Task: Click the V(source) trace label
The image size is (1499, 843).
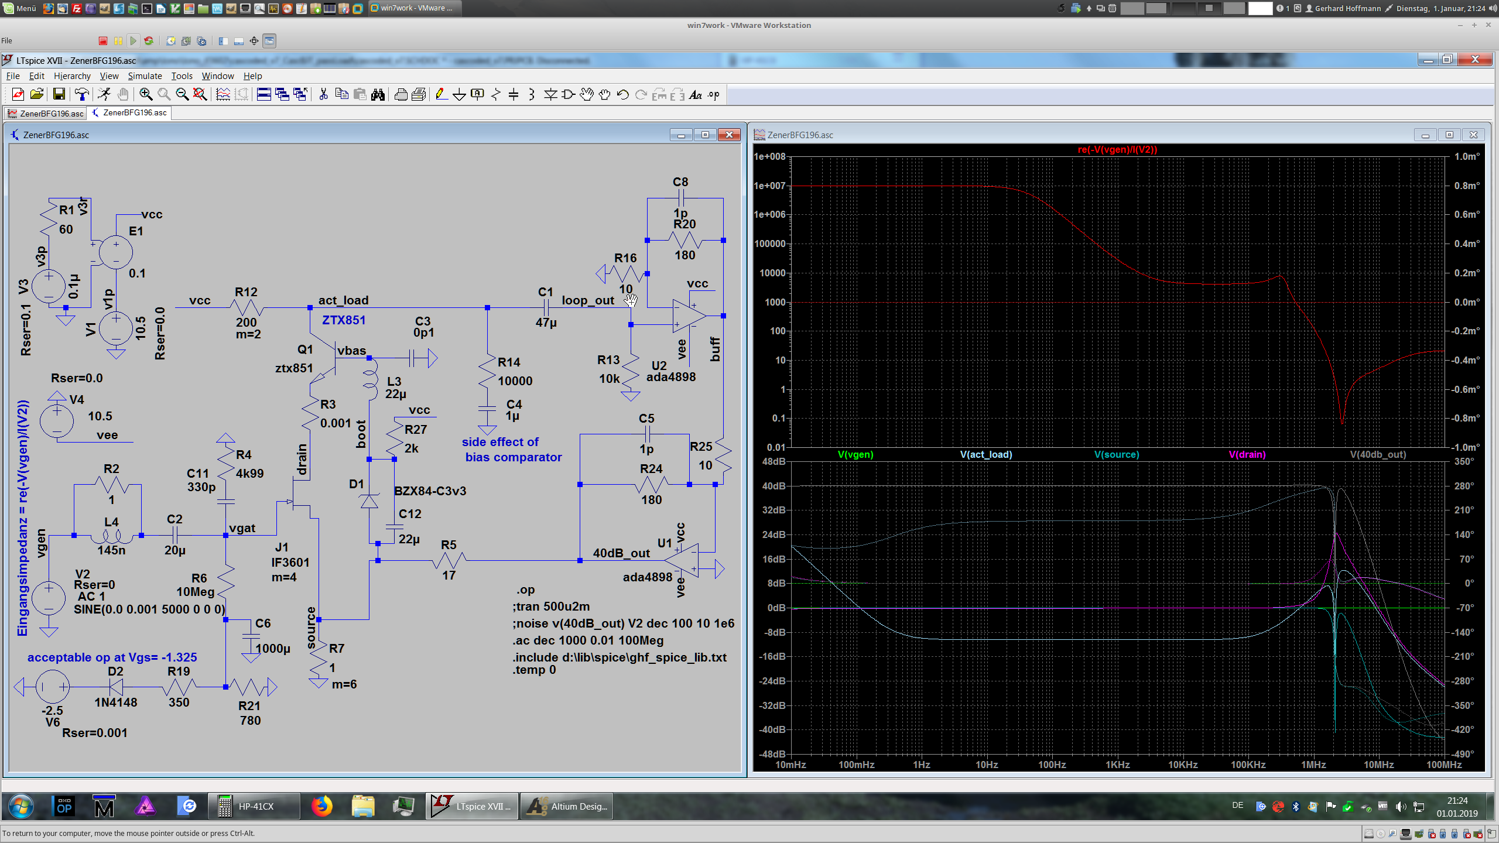Action: 1117,454
